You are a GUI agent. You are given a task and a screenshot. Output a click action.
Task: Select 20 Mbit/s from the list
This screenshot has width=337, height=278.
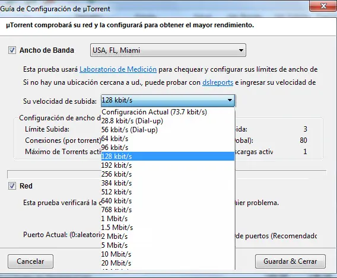(168, 263)
